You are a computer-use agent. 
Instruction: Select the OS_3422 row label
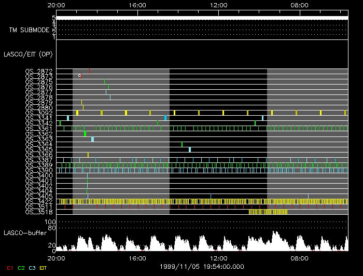[39, 201]
